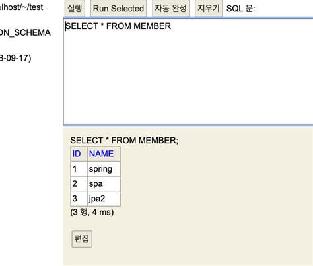
Task: Click the 실행 (Run) button
Action: 75,8
